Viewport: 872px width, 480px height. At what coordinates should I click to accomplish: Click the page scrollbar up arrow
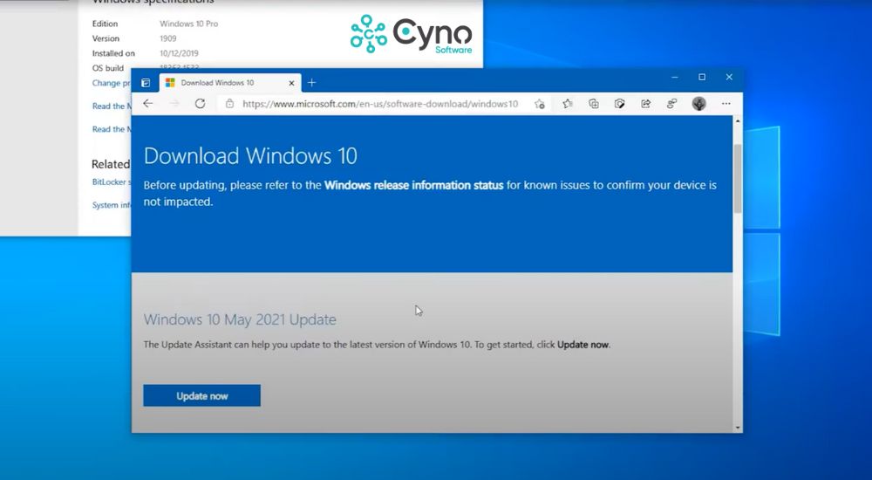(738, 120)
